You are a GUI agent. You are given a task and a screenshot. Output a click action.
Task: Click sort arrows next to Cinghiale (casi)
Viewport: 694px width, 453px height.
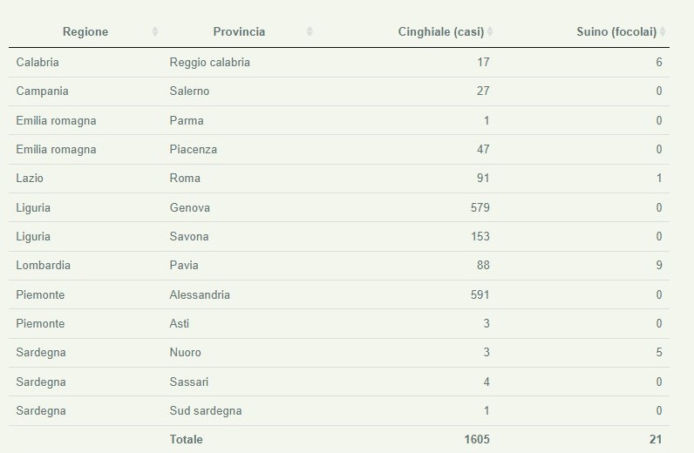tap(490, 32)
